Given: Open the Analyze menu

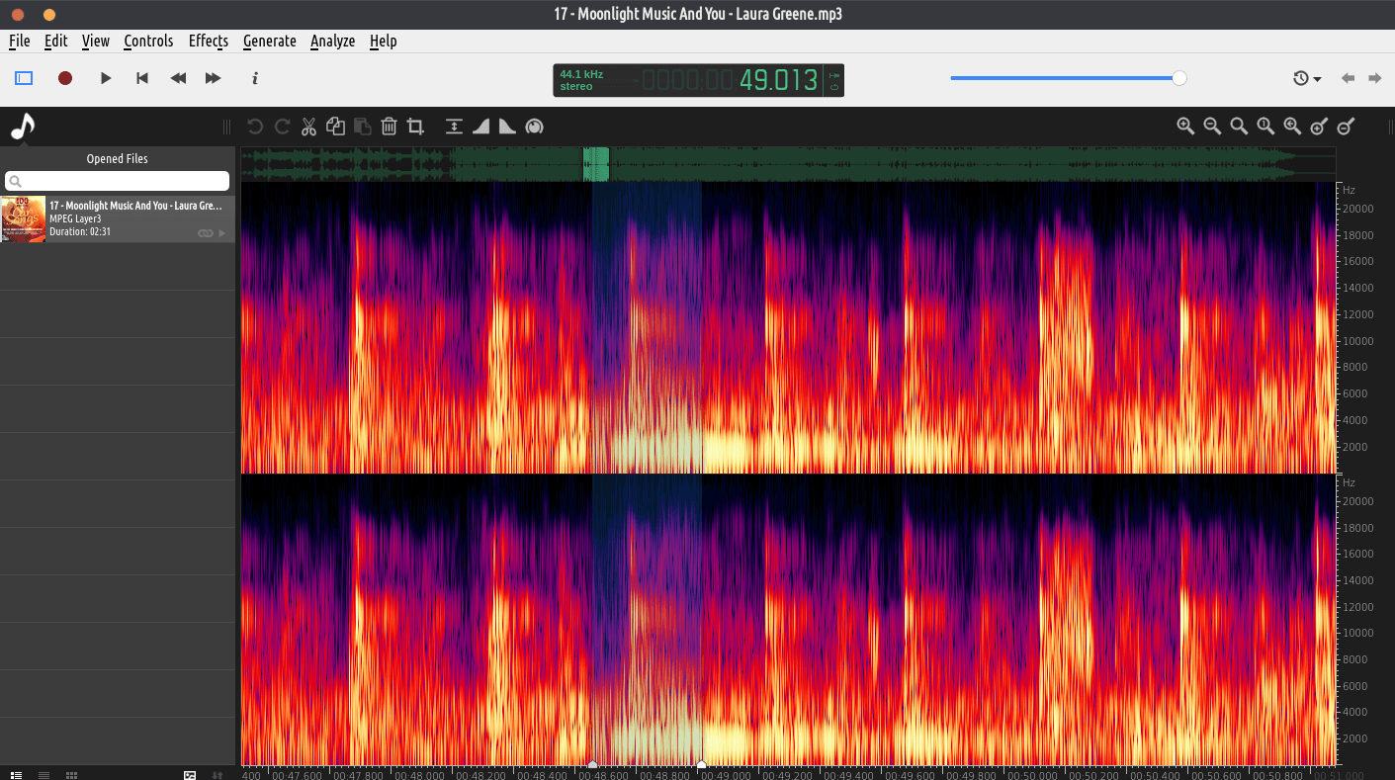Looking at the screenshot, I should pos(333,41).
